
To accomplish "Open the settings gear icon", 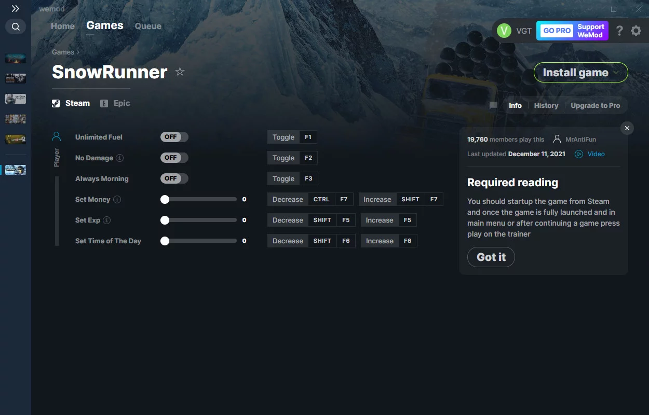I will (636, 31).
